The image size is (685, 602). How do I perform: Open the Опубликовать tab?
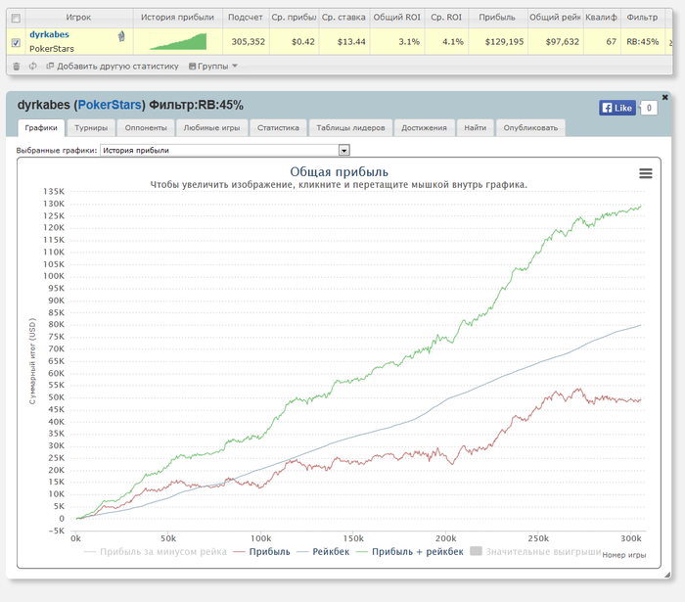pos(530,127)
